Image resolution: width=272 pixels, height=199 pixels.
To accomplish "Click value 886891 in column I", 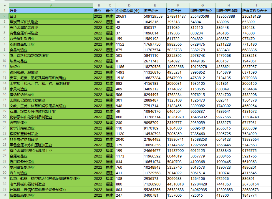I will pyautogui.click(x=256, y=178).
